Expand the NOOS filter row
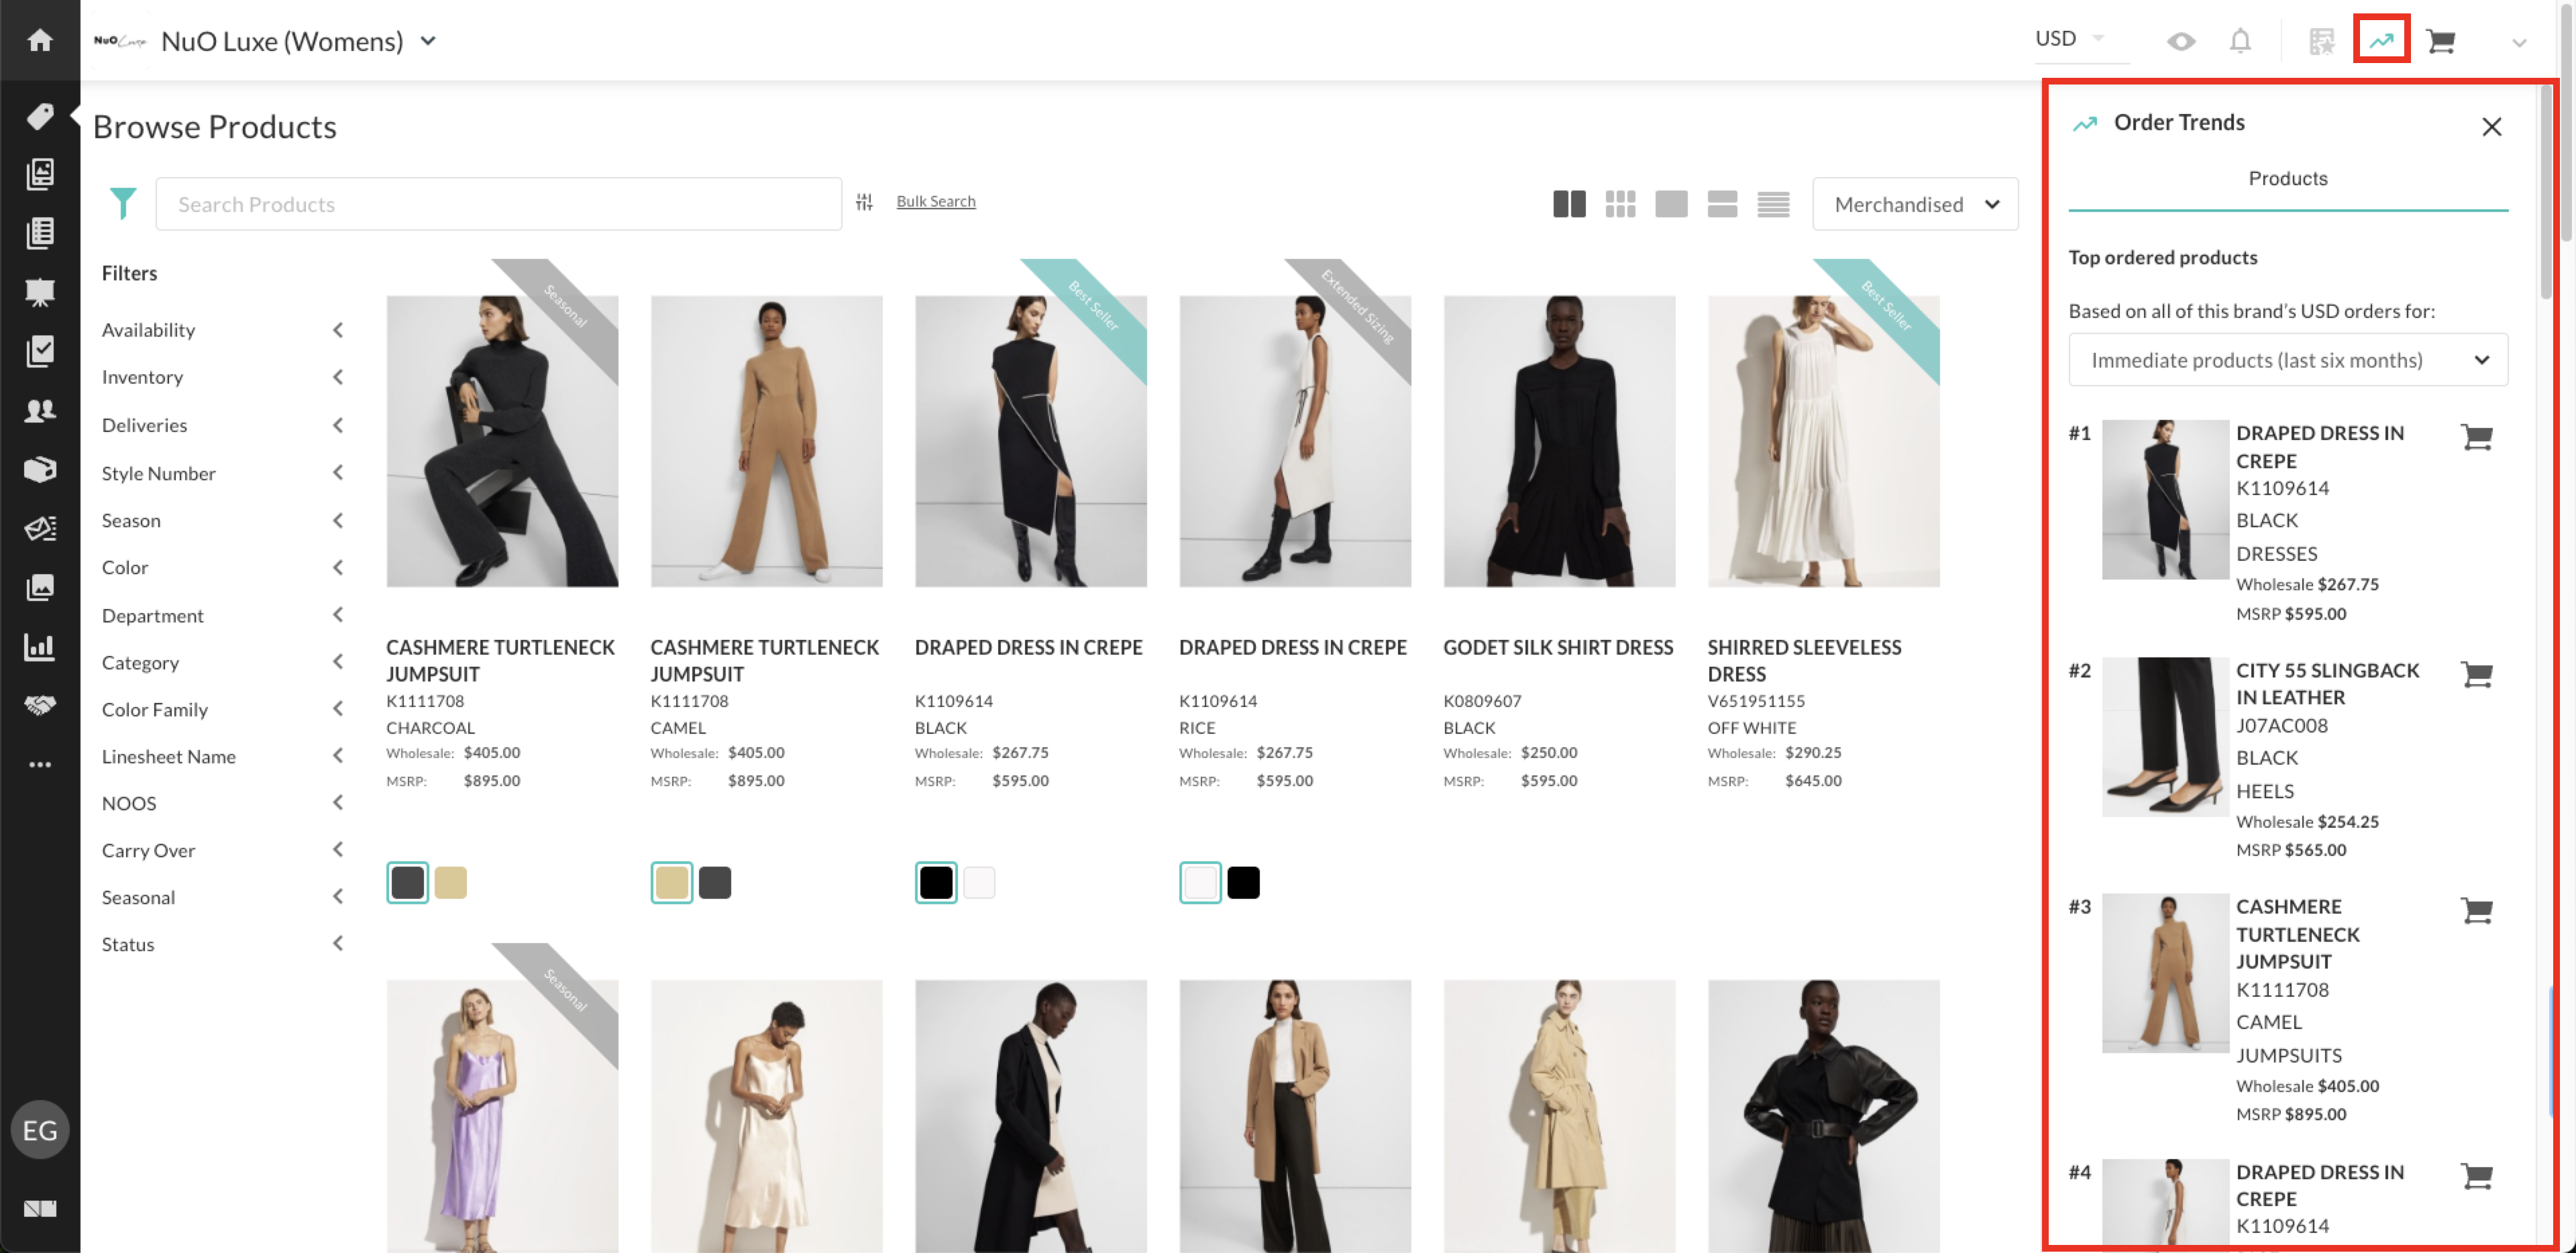 click(222, 803)
